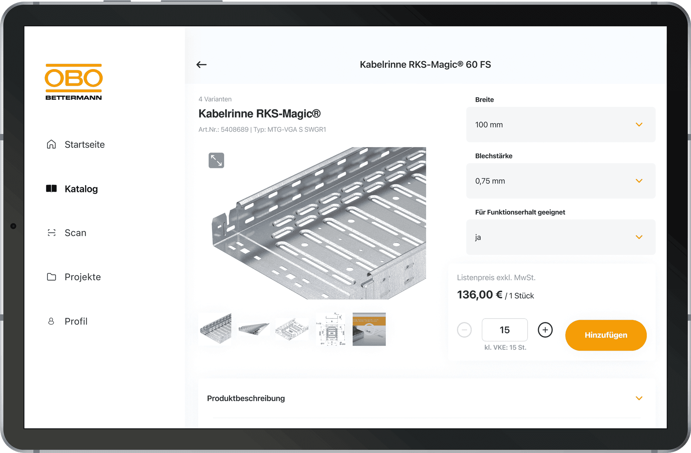Open the Breite 100 mm dropdown
This screenshot has height=453, width=691.
click(561, 125)
